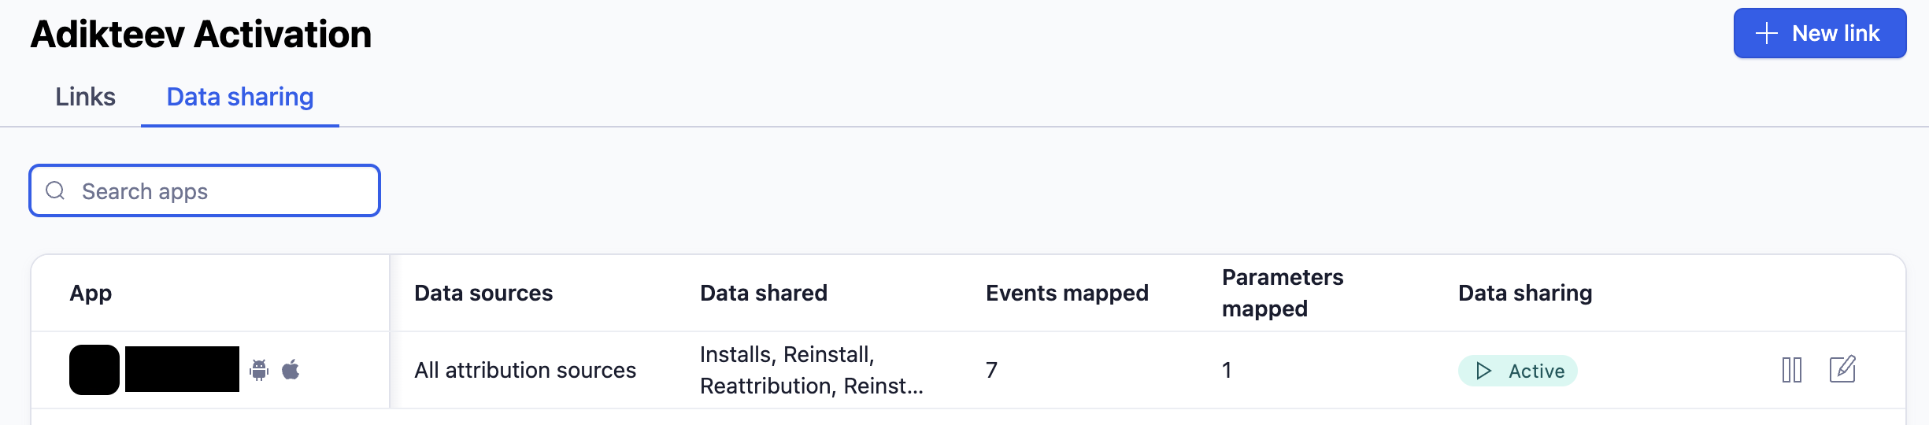
Task: Click the New link button
Action: pos(1819,33)
